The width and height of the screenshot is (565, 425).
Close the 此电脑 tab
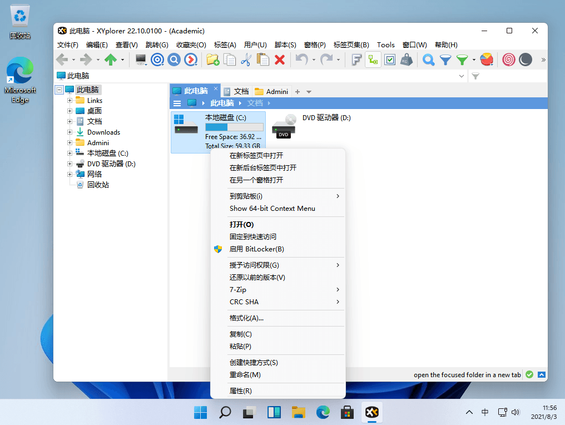(215, 88)
